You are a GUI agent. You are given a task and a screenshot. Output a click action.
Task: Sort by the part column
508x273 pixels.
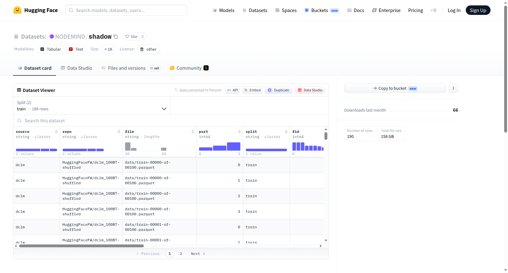point(239,132)
